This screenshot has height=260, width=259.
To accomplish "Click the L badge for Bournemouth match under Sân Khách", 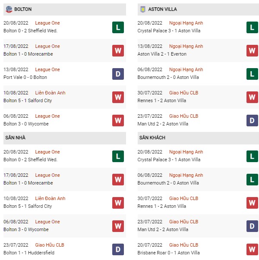I will point(252,179).
